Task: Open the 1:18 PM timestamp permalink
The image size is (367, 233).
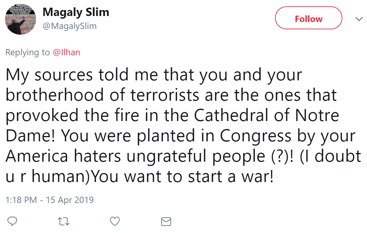Action: coord(21,200)
